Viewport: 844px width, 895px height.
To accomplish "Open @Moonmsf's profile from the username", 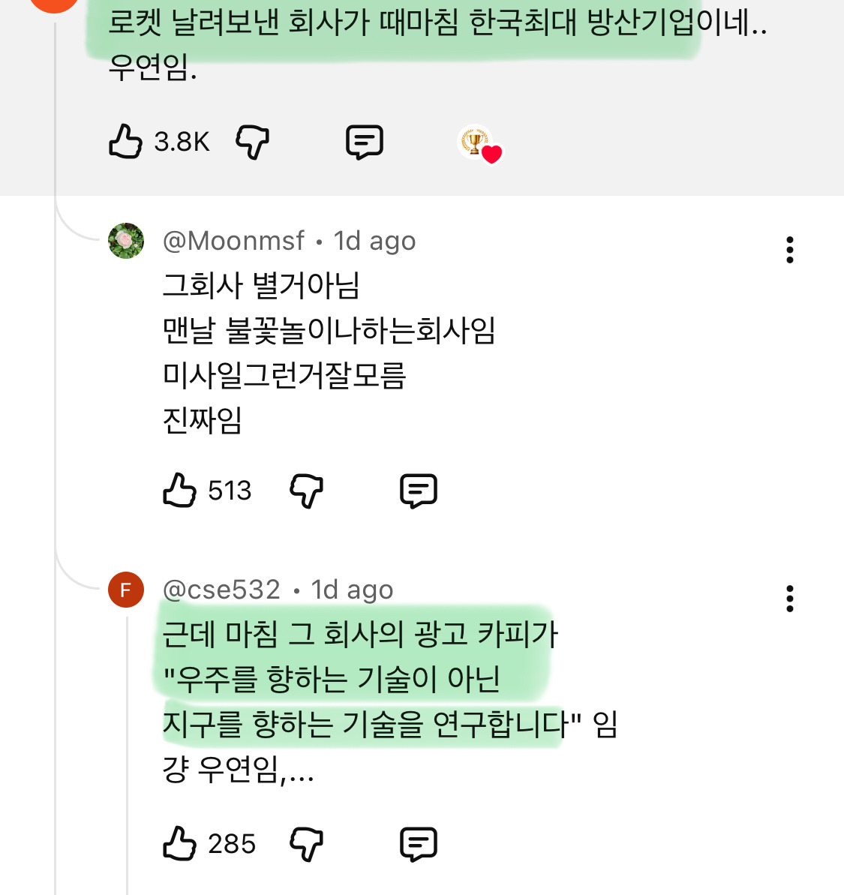I will (x=233, y=240).
